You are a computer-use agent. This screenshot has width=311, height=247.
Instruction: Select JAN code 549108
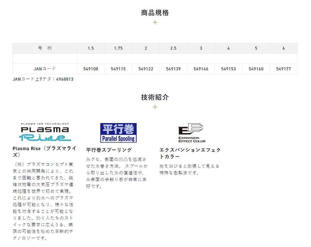[91, 69]
